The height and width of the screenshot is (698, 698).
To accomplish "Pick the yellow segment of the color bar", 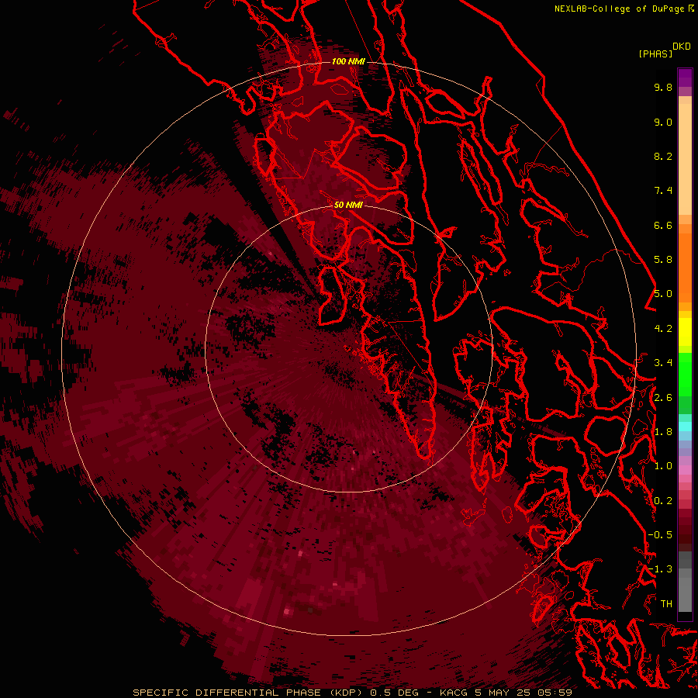I will coord(685,332).
